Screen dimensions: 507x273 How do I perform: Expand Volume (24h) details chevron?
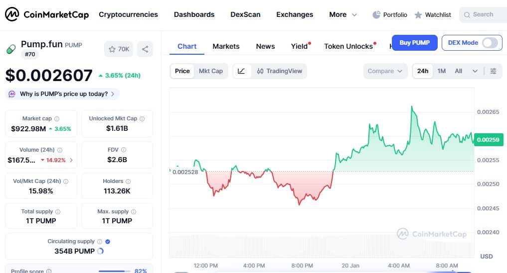[71, 160]
